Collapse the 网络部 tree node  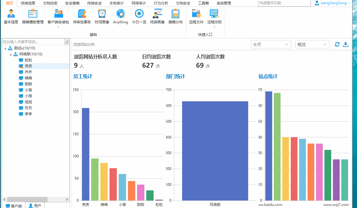11,54
